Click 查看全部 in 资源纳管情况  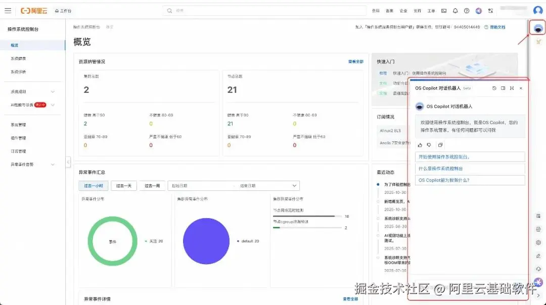pyautogui.click(x=355, y=62)
